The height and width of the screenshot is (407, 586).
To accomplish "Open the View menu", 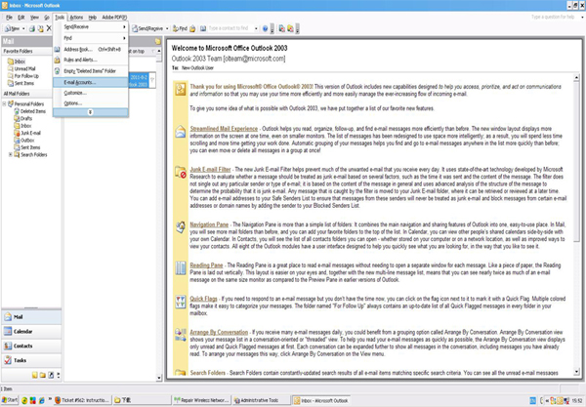I will pyautogui.click(x=34, y=18).
